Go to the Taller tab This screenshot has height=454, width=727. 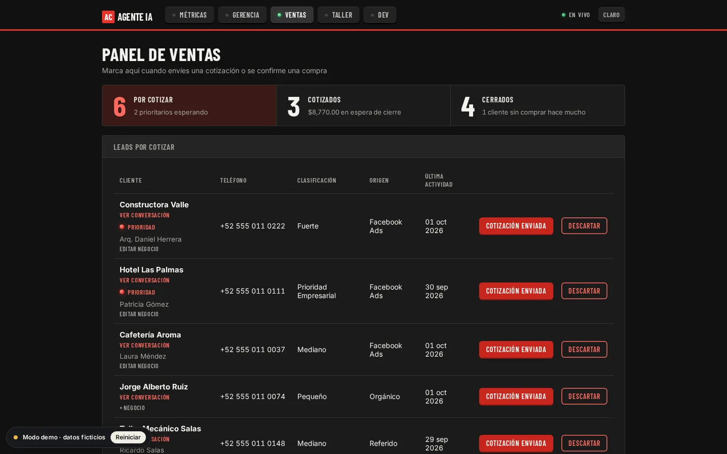(338, 15)
